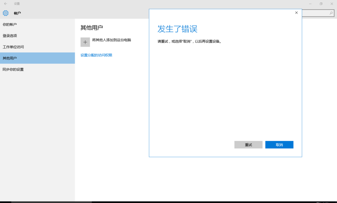Click 将其他人添加到这台电脑 label
The image size is (337, 203).
click(112, 40)
